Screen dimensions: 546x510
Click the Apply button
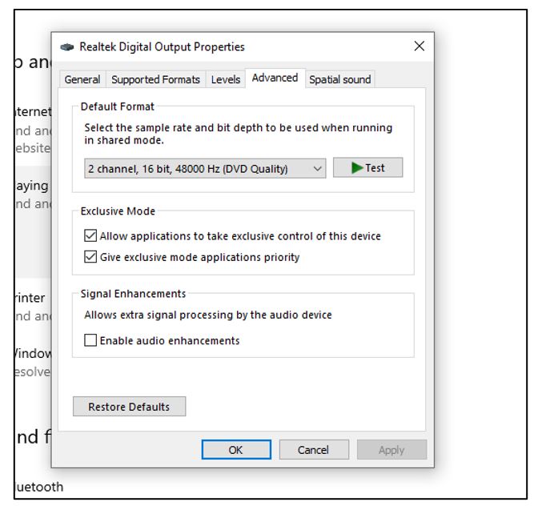point(391,450)
